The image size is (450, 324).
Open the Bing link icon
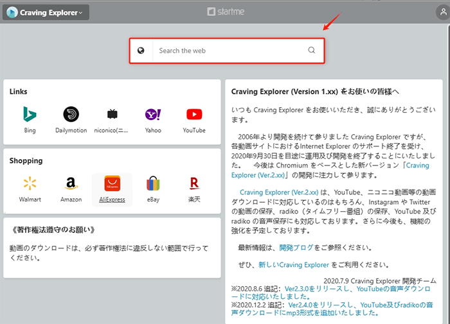(x=30, y=115)
